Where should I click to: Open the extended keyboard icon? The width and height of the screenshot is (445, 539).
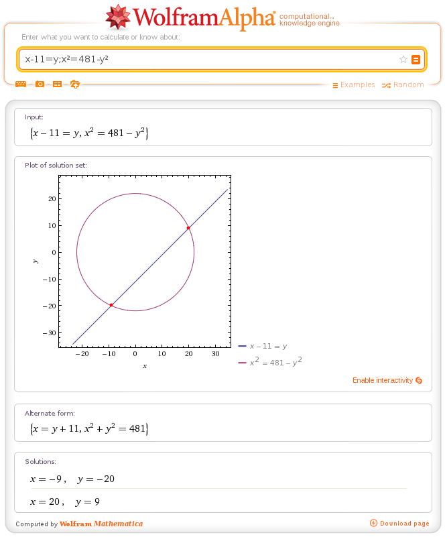pos(21,84)
